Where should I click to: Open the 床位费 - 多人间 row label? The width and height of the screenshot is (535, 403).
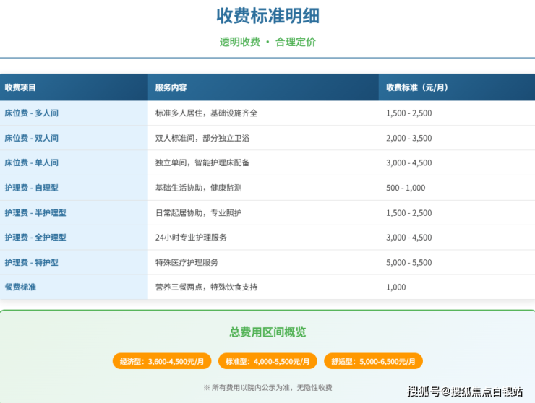click(31, 113)
